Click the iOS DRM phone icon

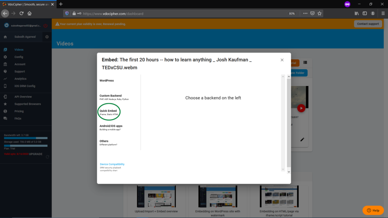click(x=5, y=86)
